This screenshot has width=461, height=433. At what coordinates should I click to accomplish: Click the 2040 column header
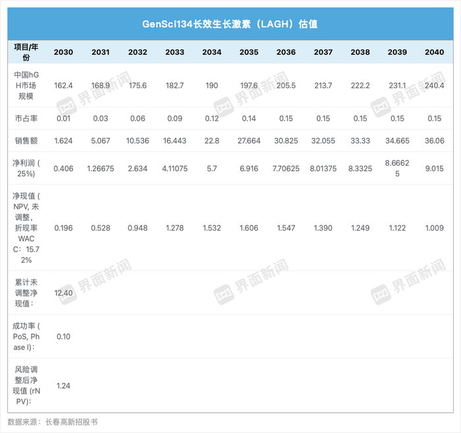pos(434,52)
